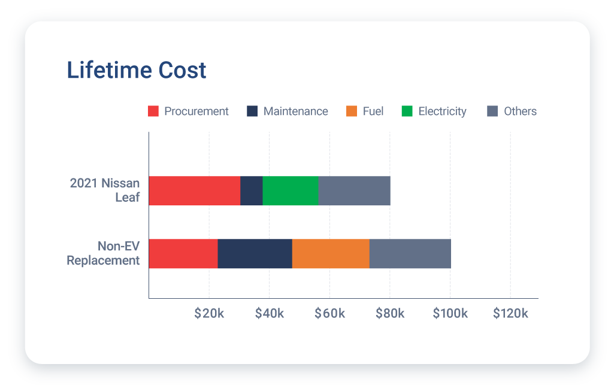614x385 pixels.
Task: Select the orange Fuel segment of Non-EV bar
Action: 330,252
